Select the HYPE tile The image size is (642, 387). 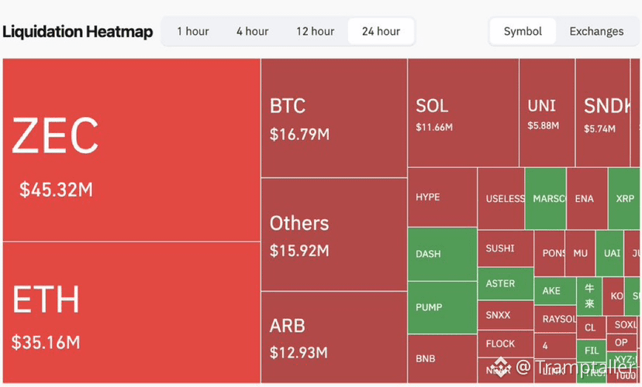point(443,197)
